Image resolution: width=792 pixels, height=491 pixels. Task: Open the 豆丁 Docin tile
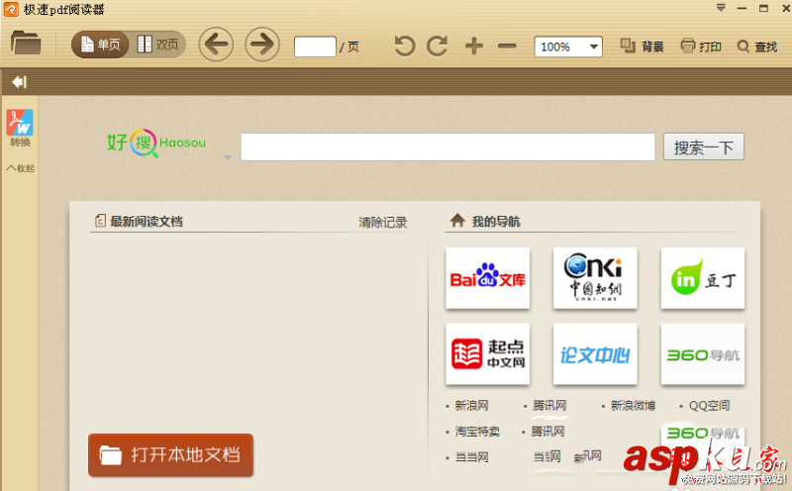coord(703,278)
